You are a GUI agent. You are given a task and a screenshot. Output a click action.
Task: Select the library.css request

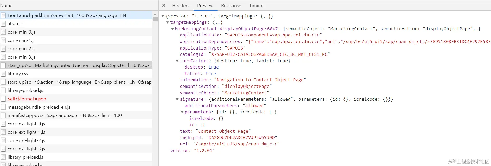(76, 74)
